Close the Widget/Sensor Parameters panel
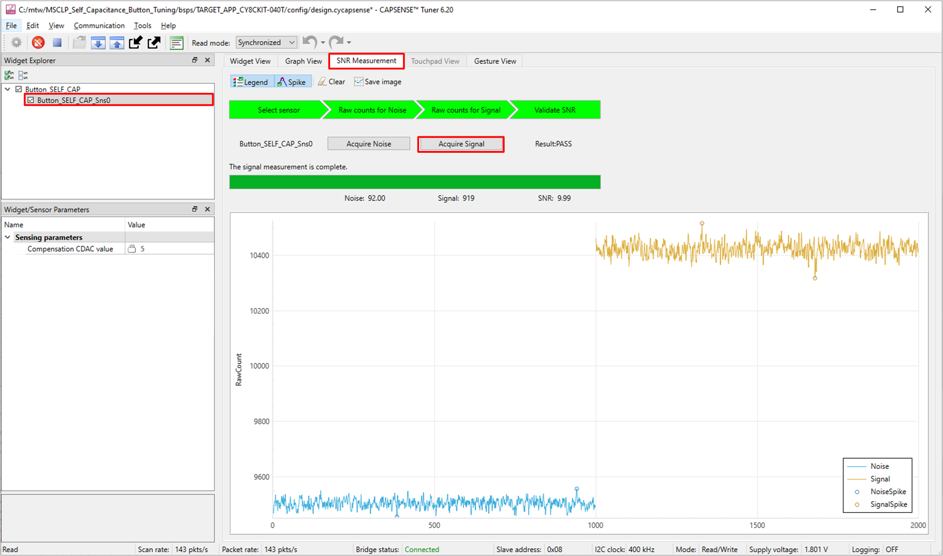Screen dimensions: 943x556 coord(207,209)
